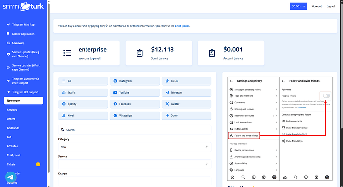Select New order in sidebar
The width and height of the screenshot is (343, 187).
pos(23,101)
